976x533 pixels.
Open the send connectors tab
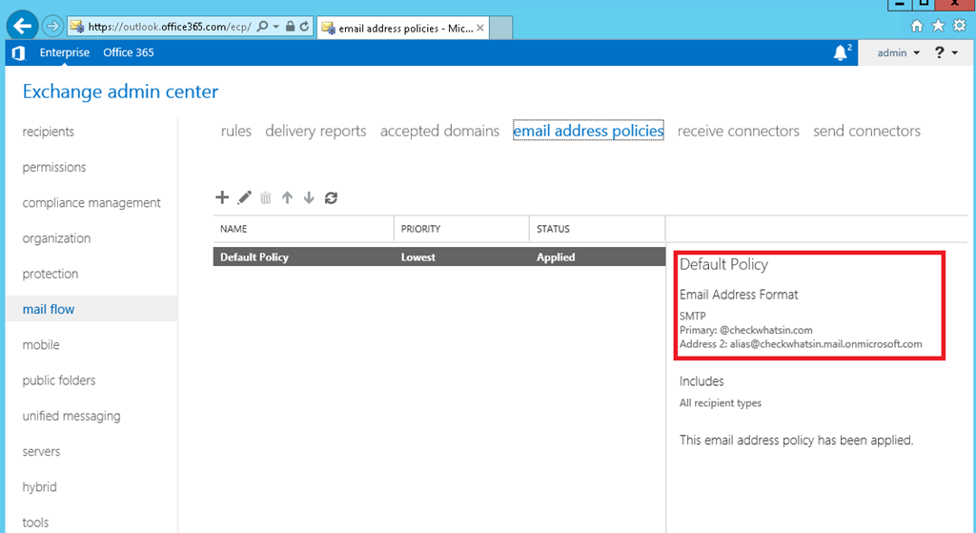866,131
